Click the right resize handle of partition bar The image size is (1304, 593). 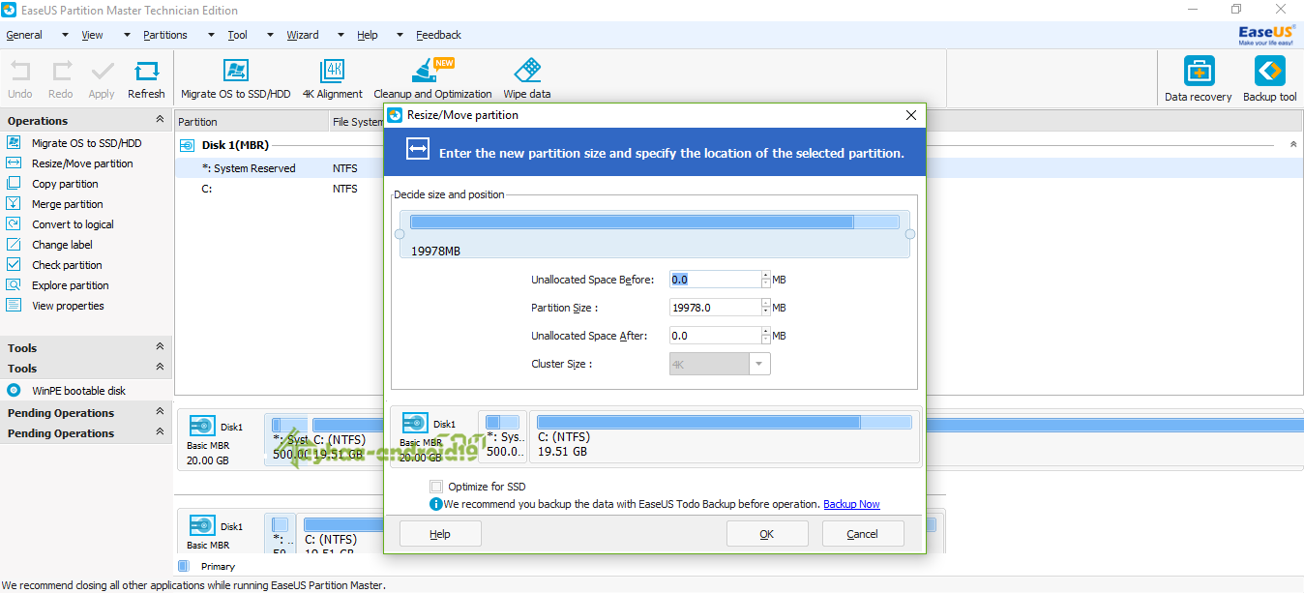click(909, 234)
